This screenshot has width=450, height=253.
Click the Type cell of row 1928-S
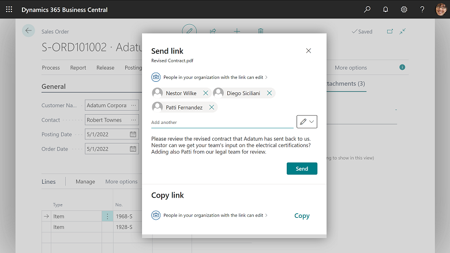(76, 227)
